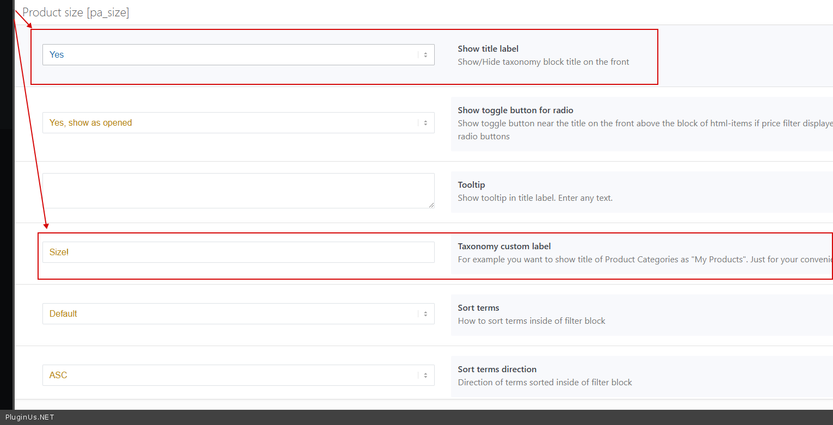This screenshot has height=425, width=833.
Task: Click the 'Show title label' option title
Action: click(x=488, y=49)
